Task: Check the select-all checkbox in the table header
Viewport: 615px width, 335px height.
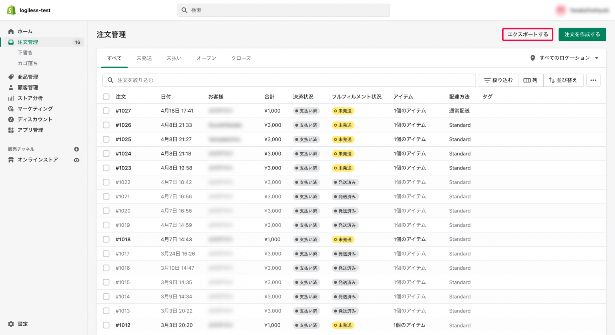Action: [x=106, y=97]
